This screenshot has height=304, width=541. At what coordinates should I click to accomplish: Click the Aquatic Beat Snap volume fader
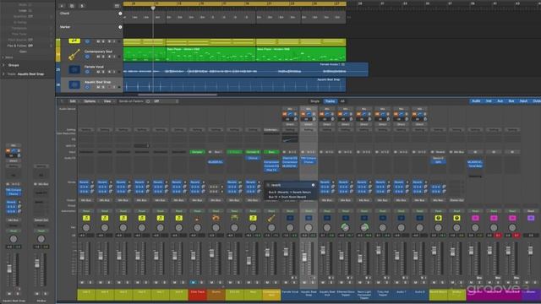[304, 258]
